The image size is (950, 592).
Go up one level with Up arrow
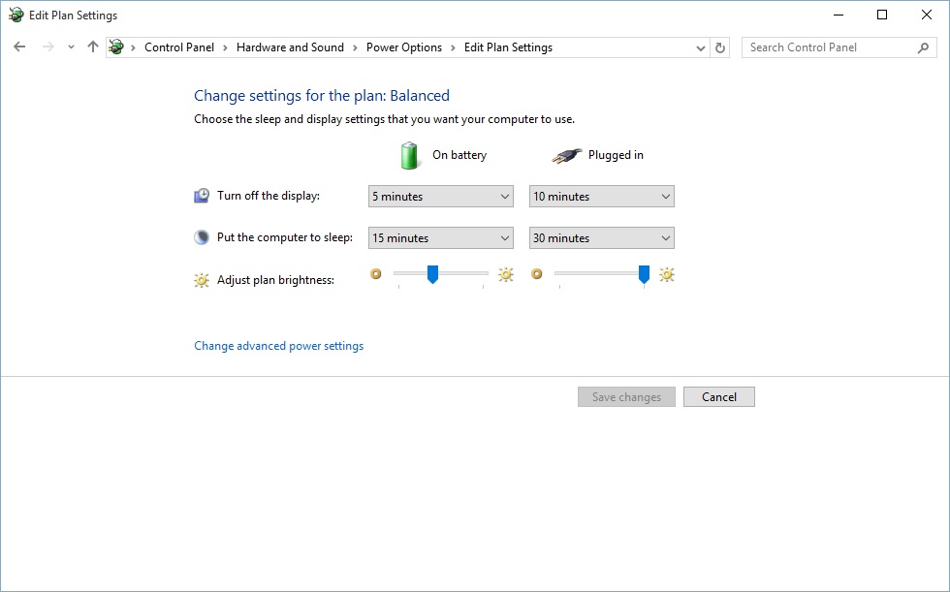[x=92, y=47]
